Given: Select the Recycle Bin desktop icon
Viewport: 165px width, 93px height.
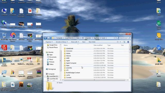Looking at the screenshot, I should [4, 36].
